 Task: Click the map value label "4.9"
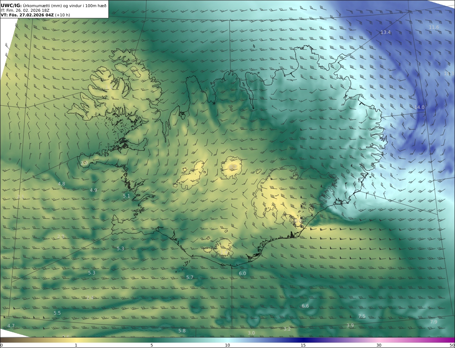(93, 190)
